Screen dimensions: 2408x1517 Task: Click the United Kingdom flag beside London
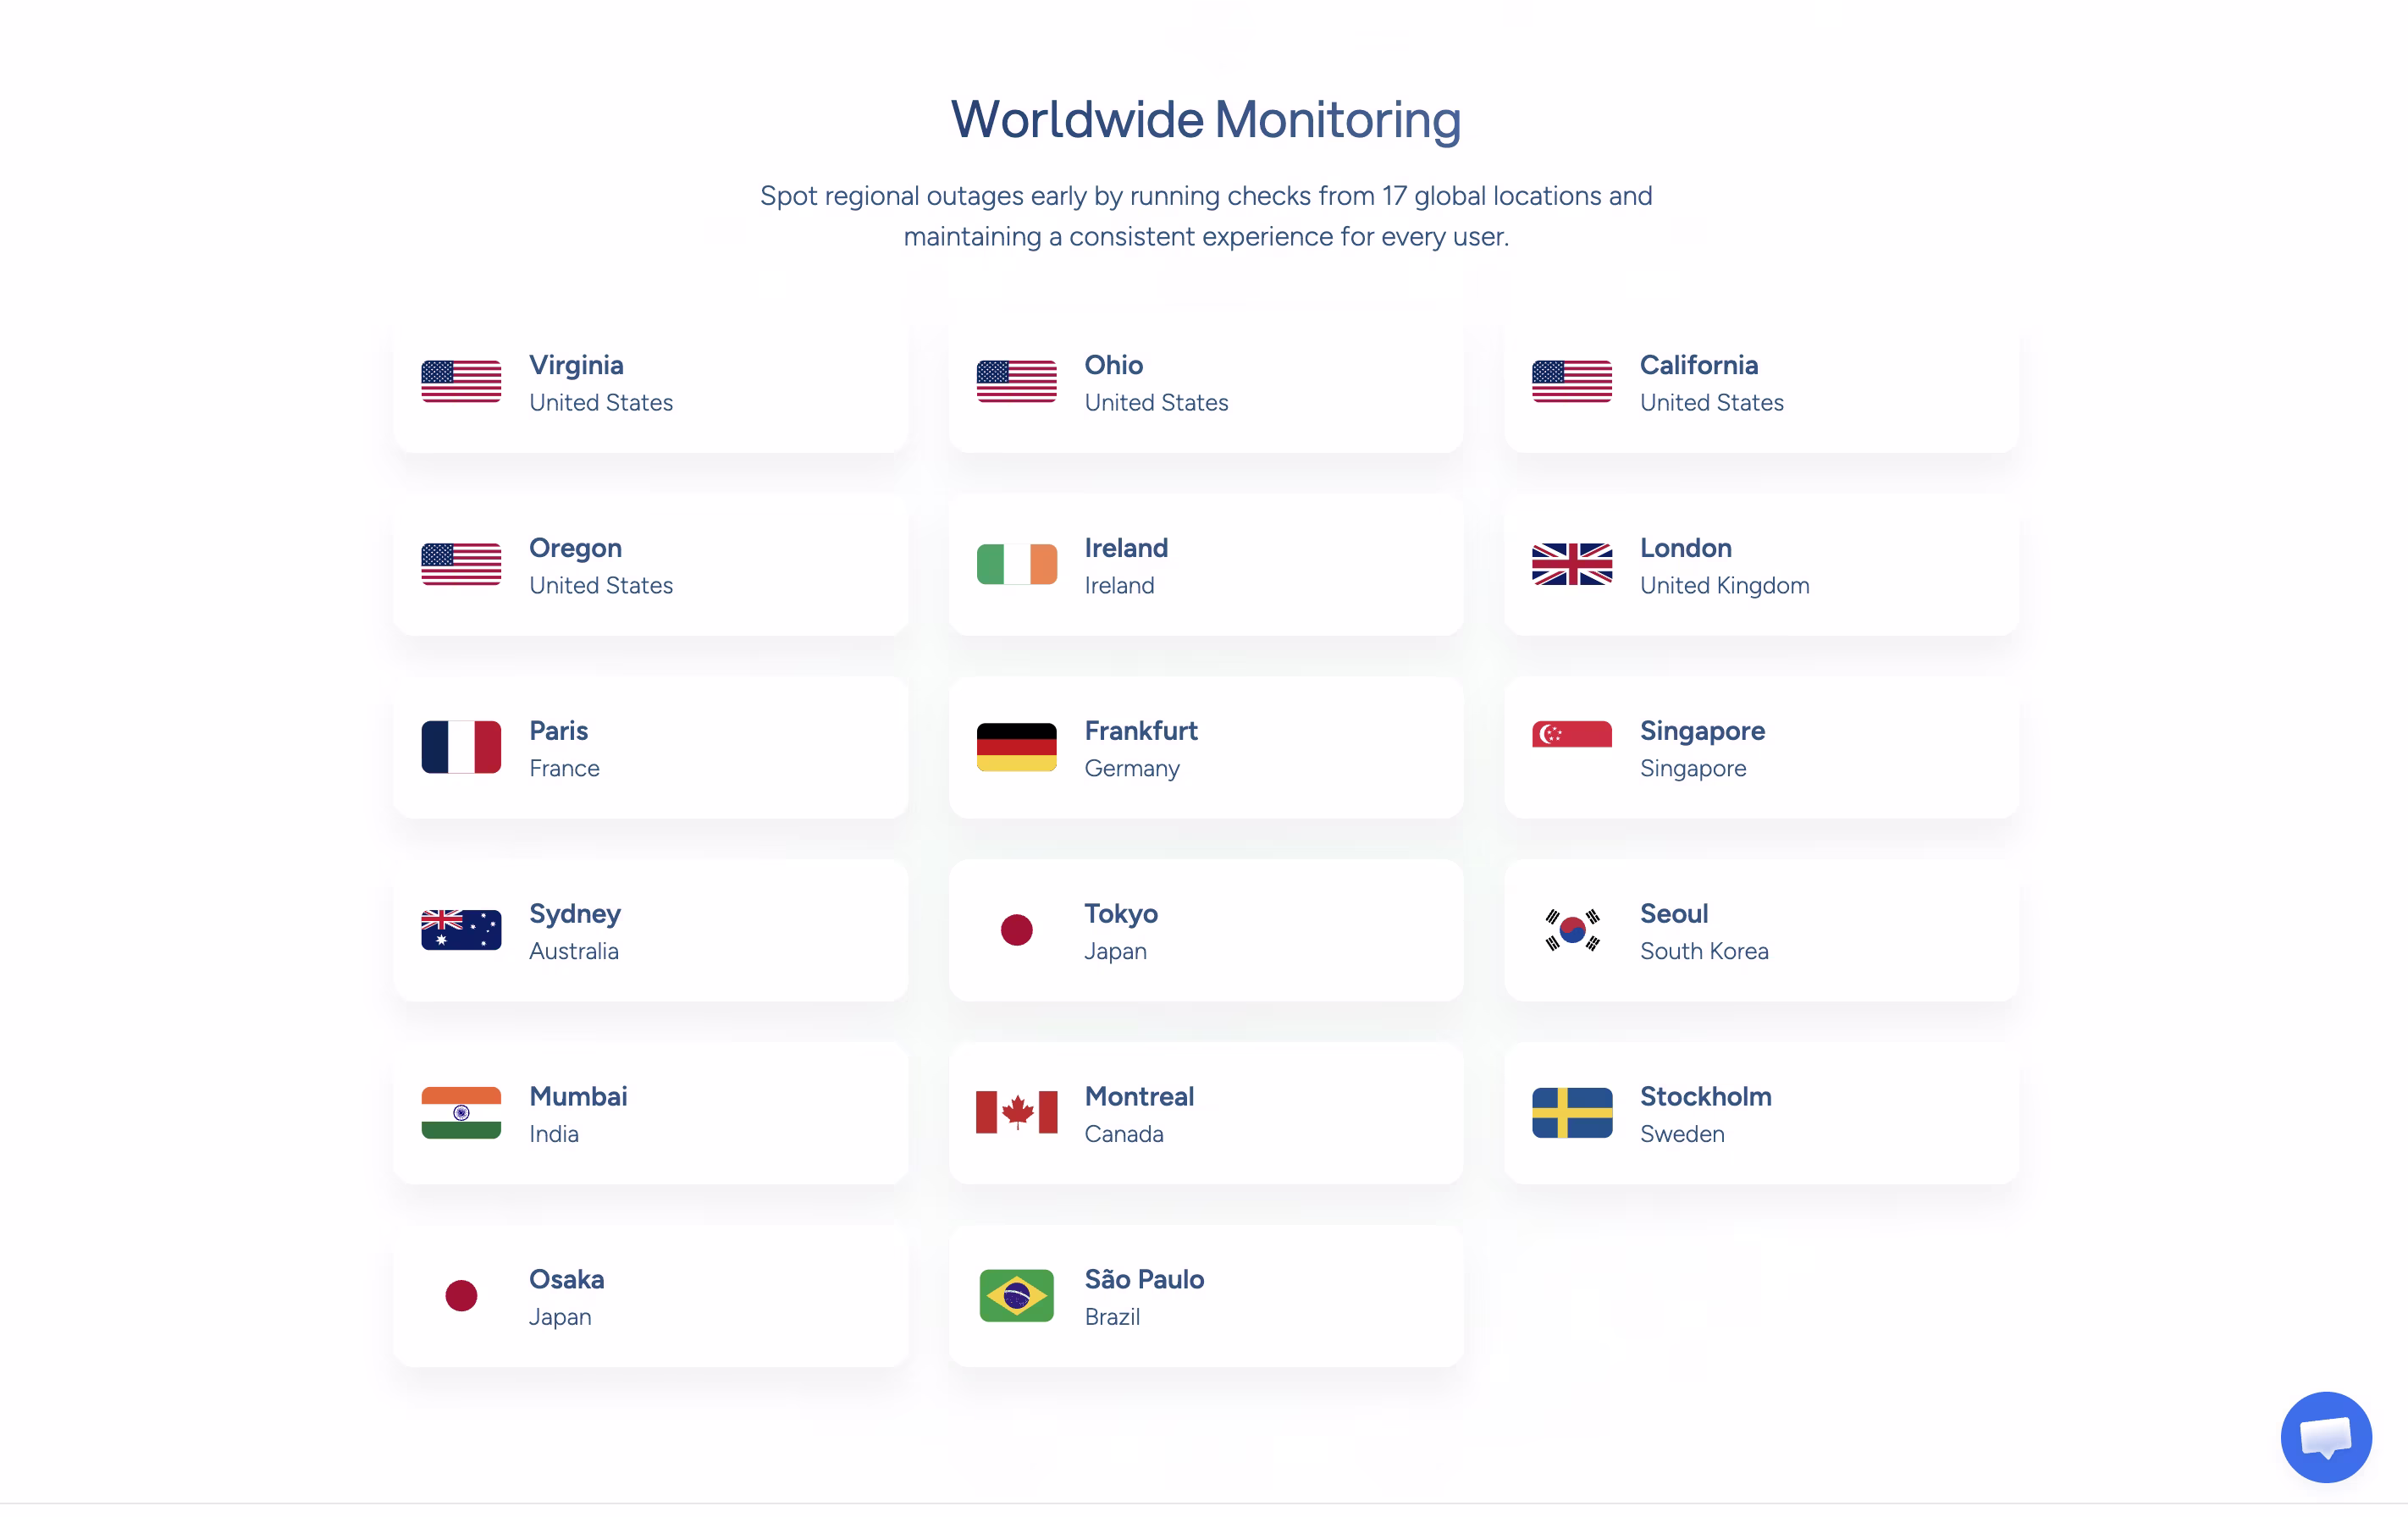pos(1571,565)
